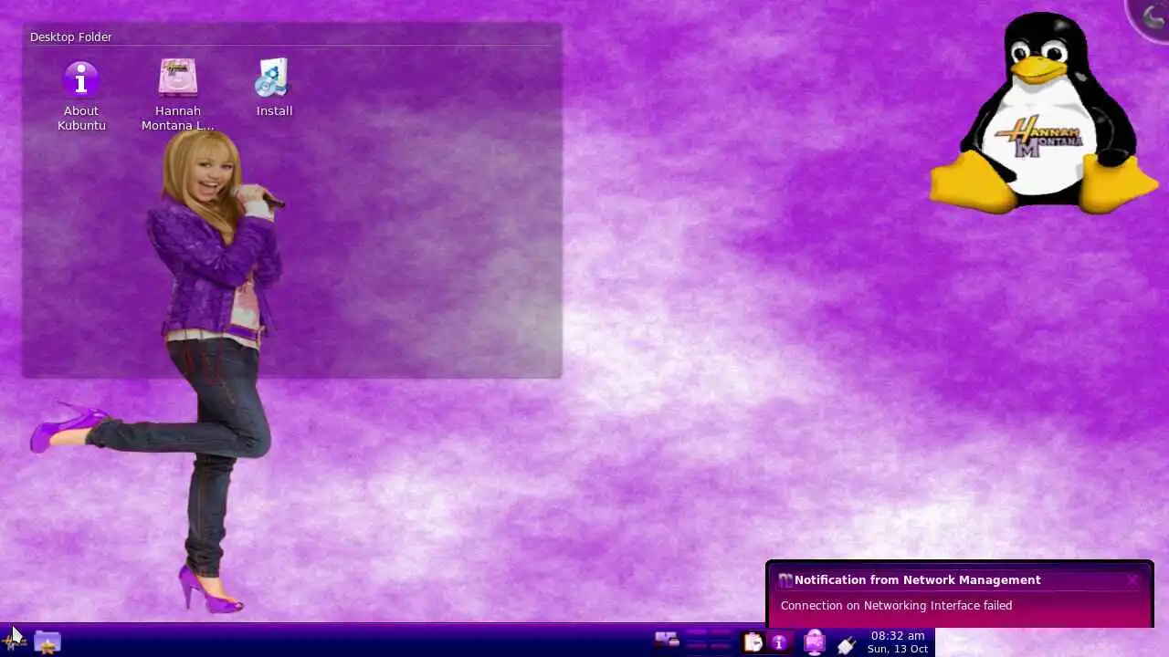Switch to the top-left desktop in pager
Viewport: 1169px width, 657px height.
[x=696, y=633]
